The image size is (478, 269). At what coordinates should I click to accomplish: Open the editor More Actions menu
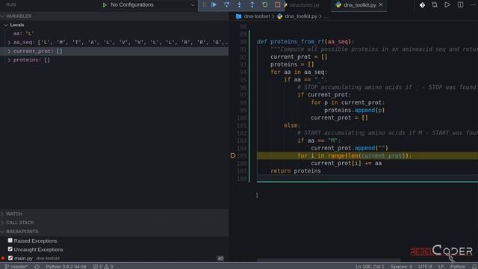(x=473, y=5)
